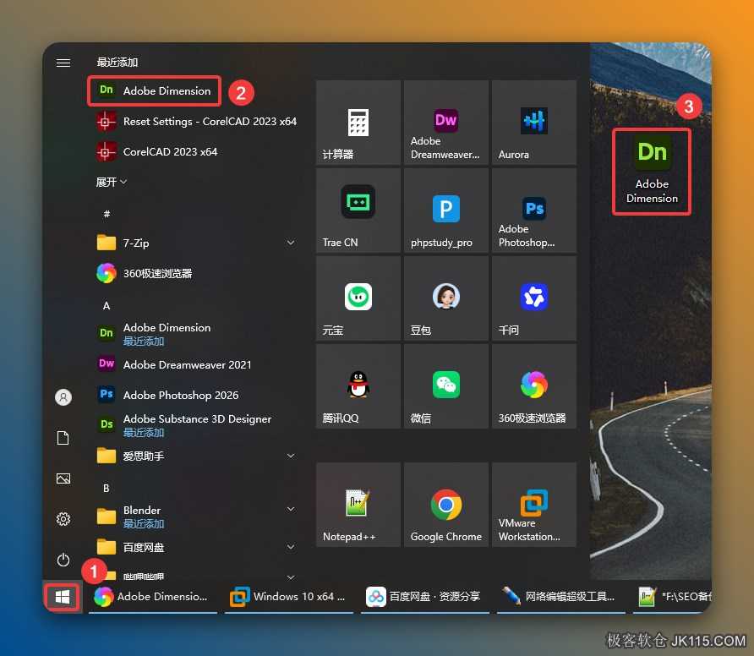
Task: Open the Adobe Dreamweaver tile
Action: (x=446, y=123)
